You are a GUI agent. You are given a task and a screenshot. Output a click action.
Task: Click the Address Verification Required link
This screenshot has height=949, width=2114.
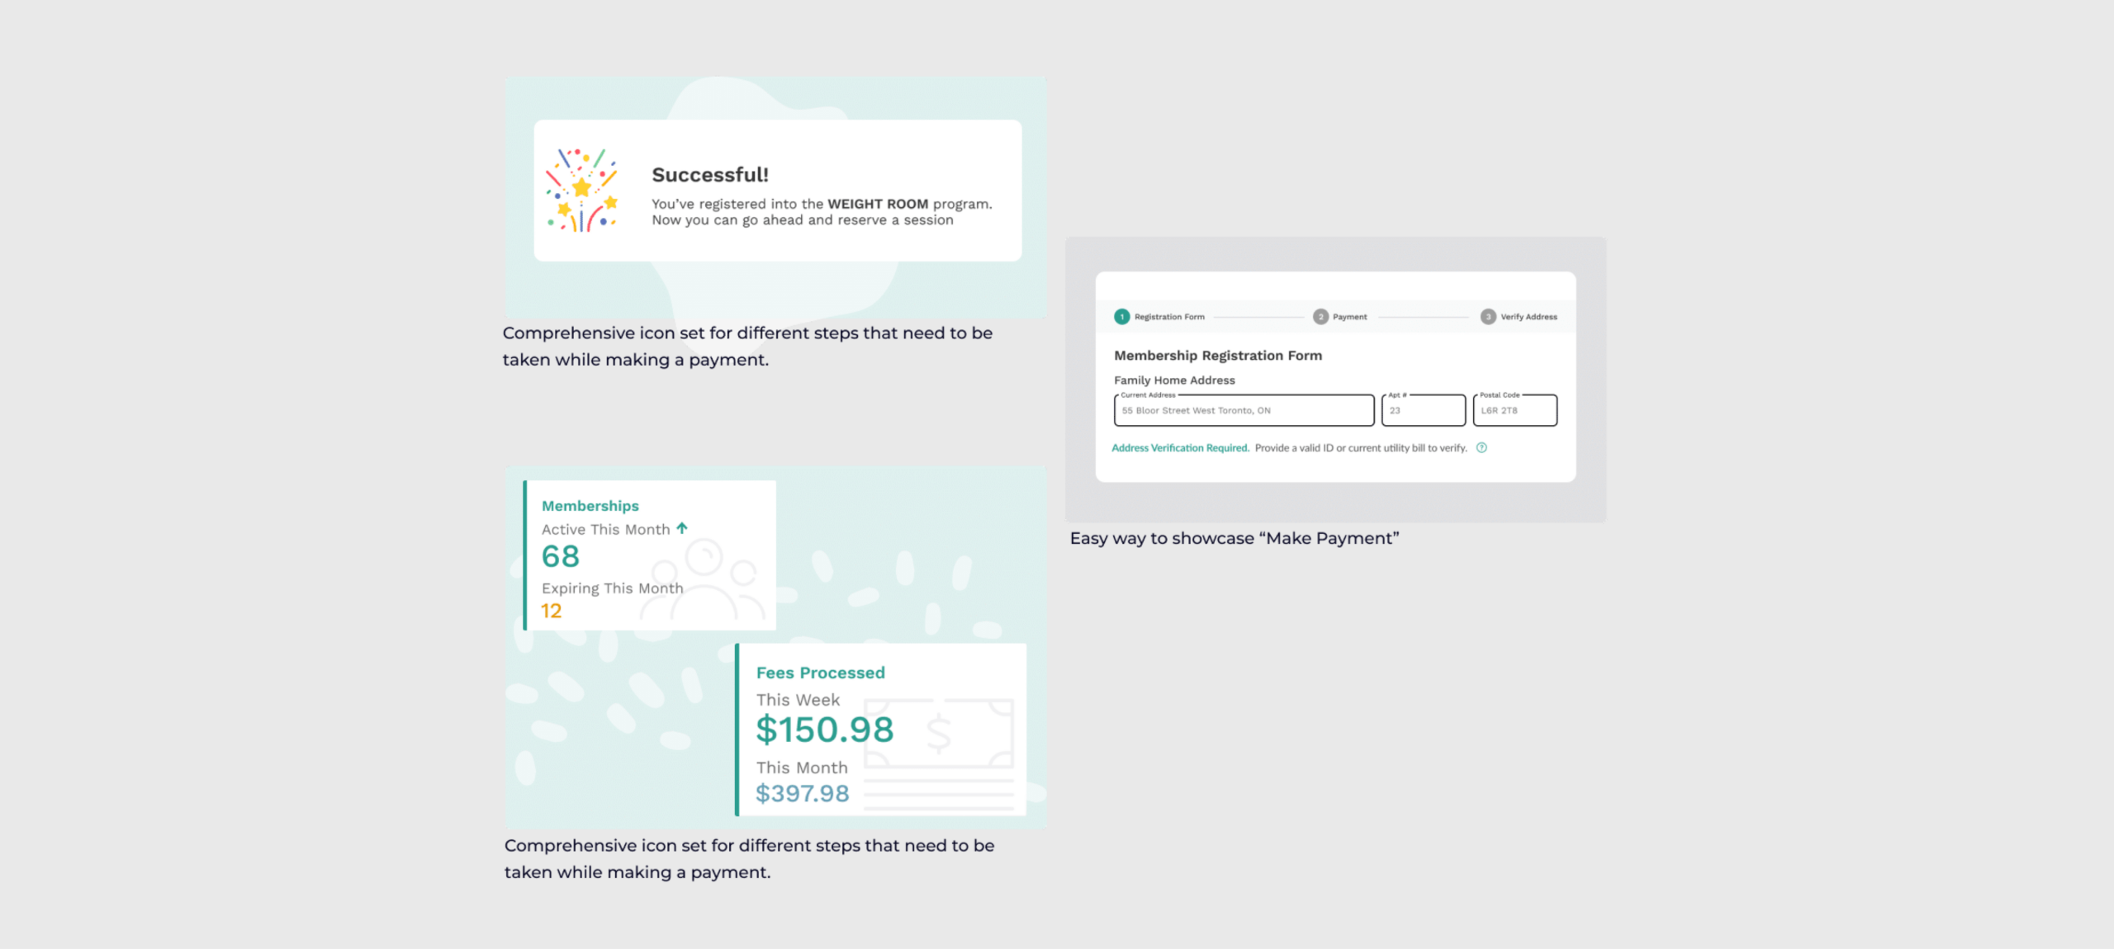pos(1180,448)
